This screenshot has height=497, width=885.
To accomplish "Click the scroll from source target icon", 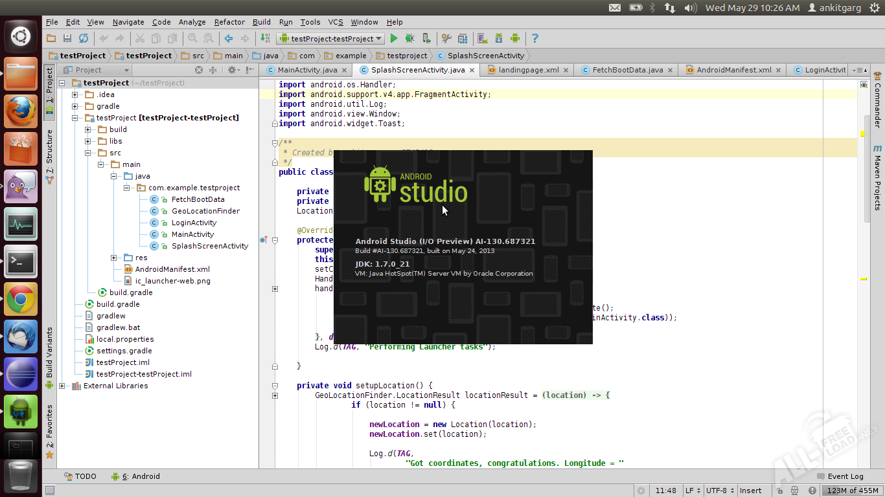I will click(199, 70).
